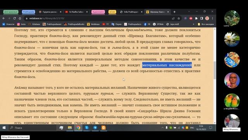The width and height of the screenshot is (248, 140).
Task: Open the orange app on the taskbar
Action: tap(103, 128)
